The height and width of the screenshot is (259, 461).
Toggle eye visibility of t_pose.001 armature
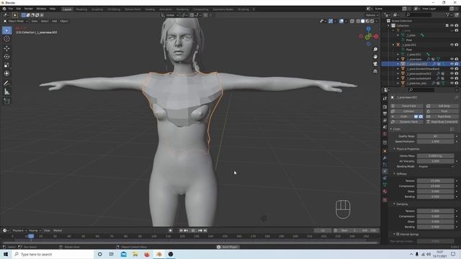[452, 45]
